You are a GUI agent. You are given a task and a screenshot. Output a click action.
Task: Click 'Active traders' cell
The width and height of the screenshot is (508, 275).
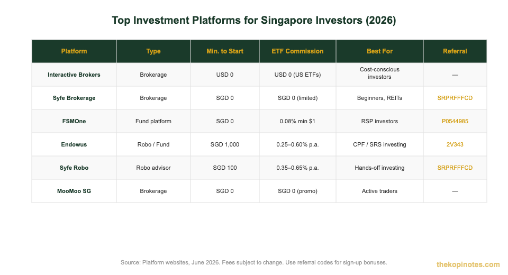coord(379,191)
